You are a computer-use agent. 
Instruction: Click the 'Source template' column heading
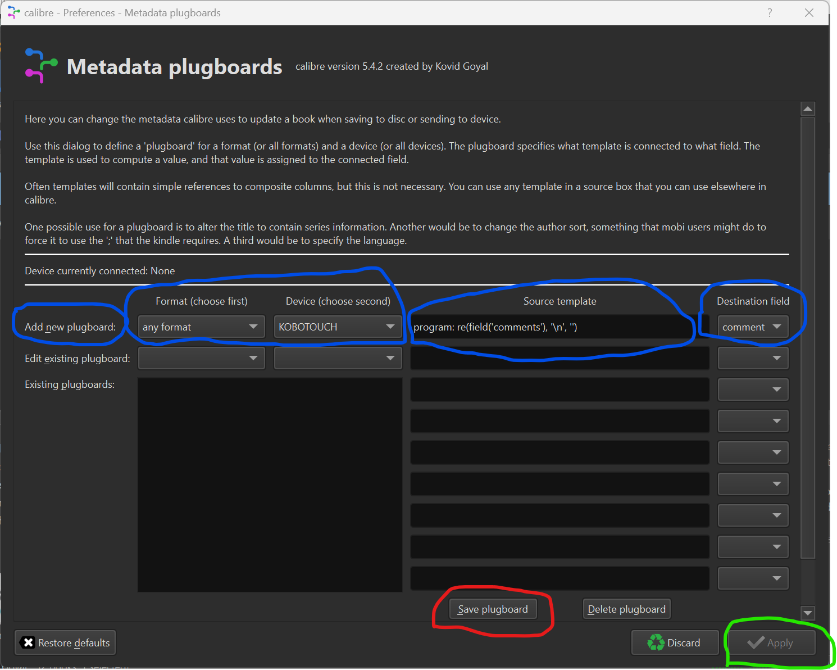560,301
